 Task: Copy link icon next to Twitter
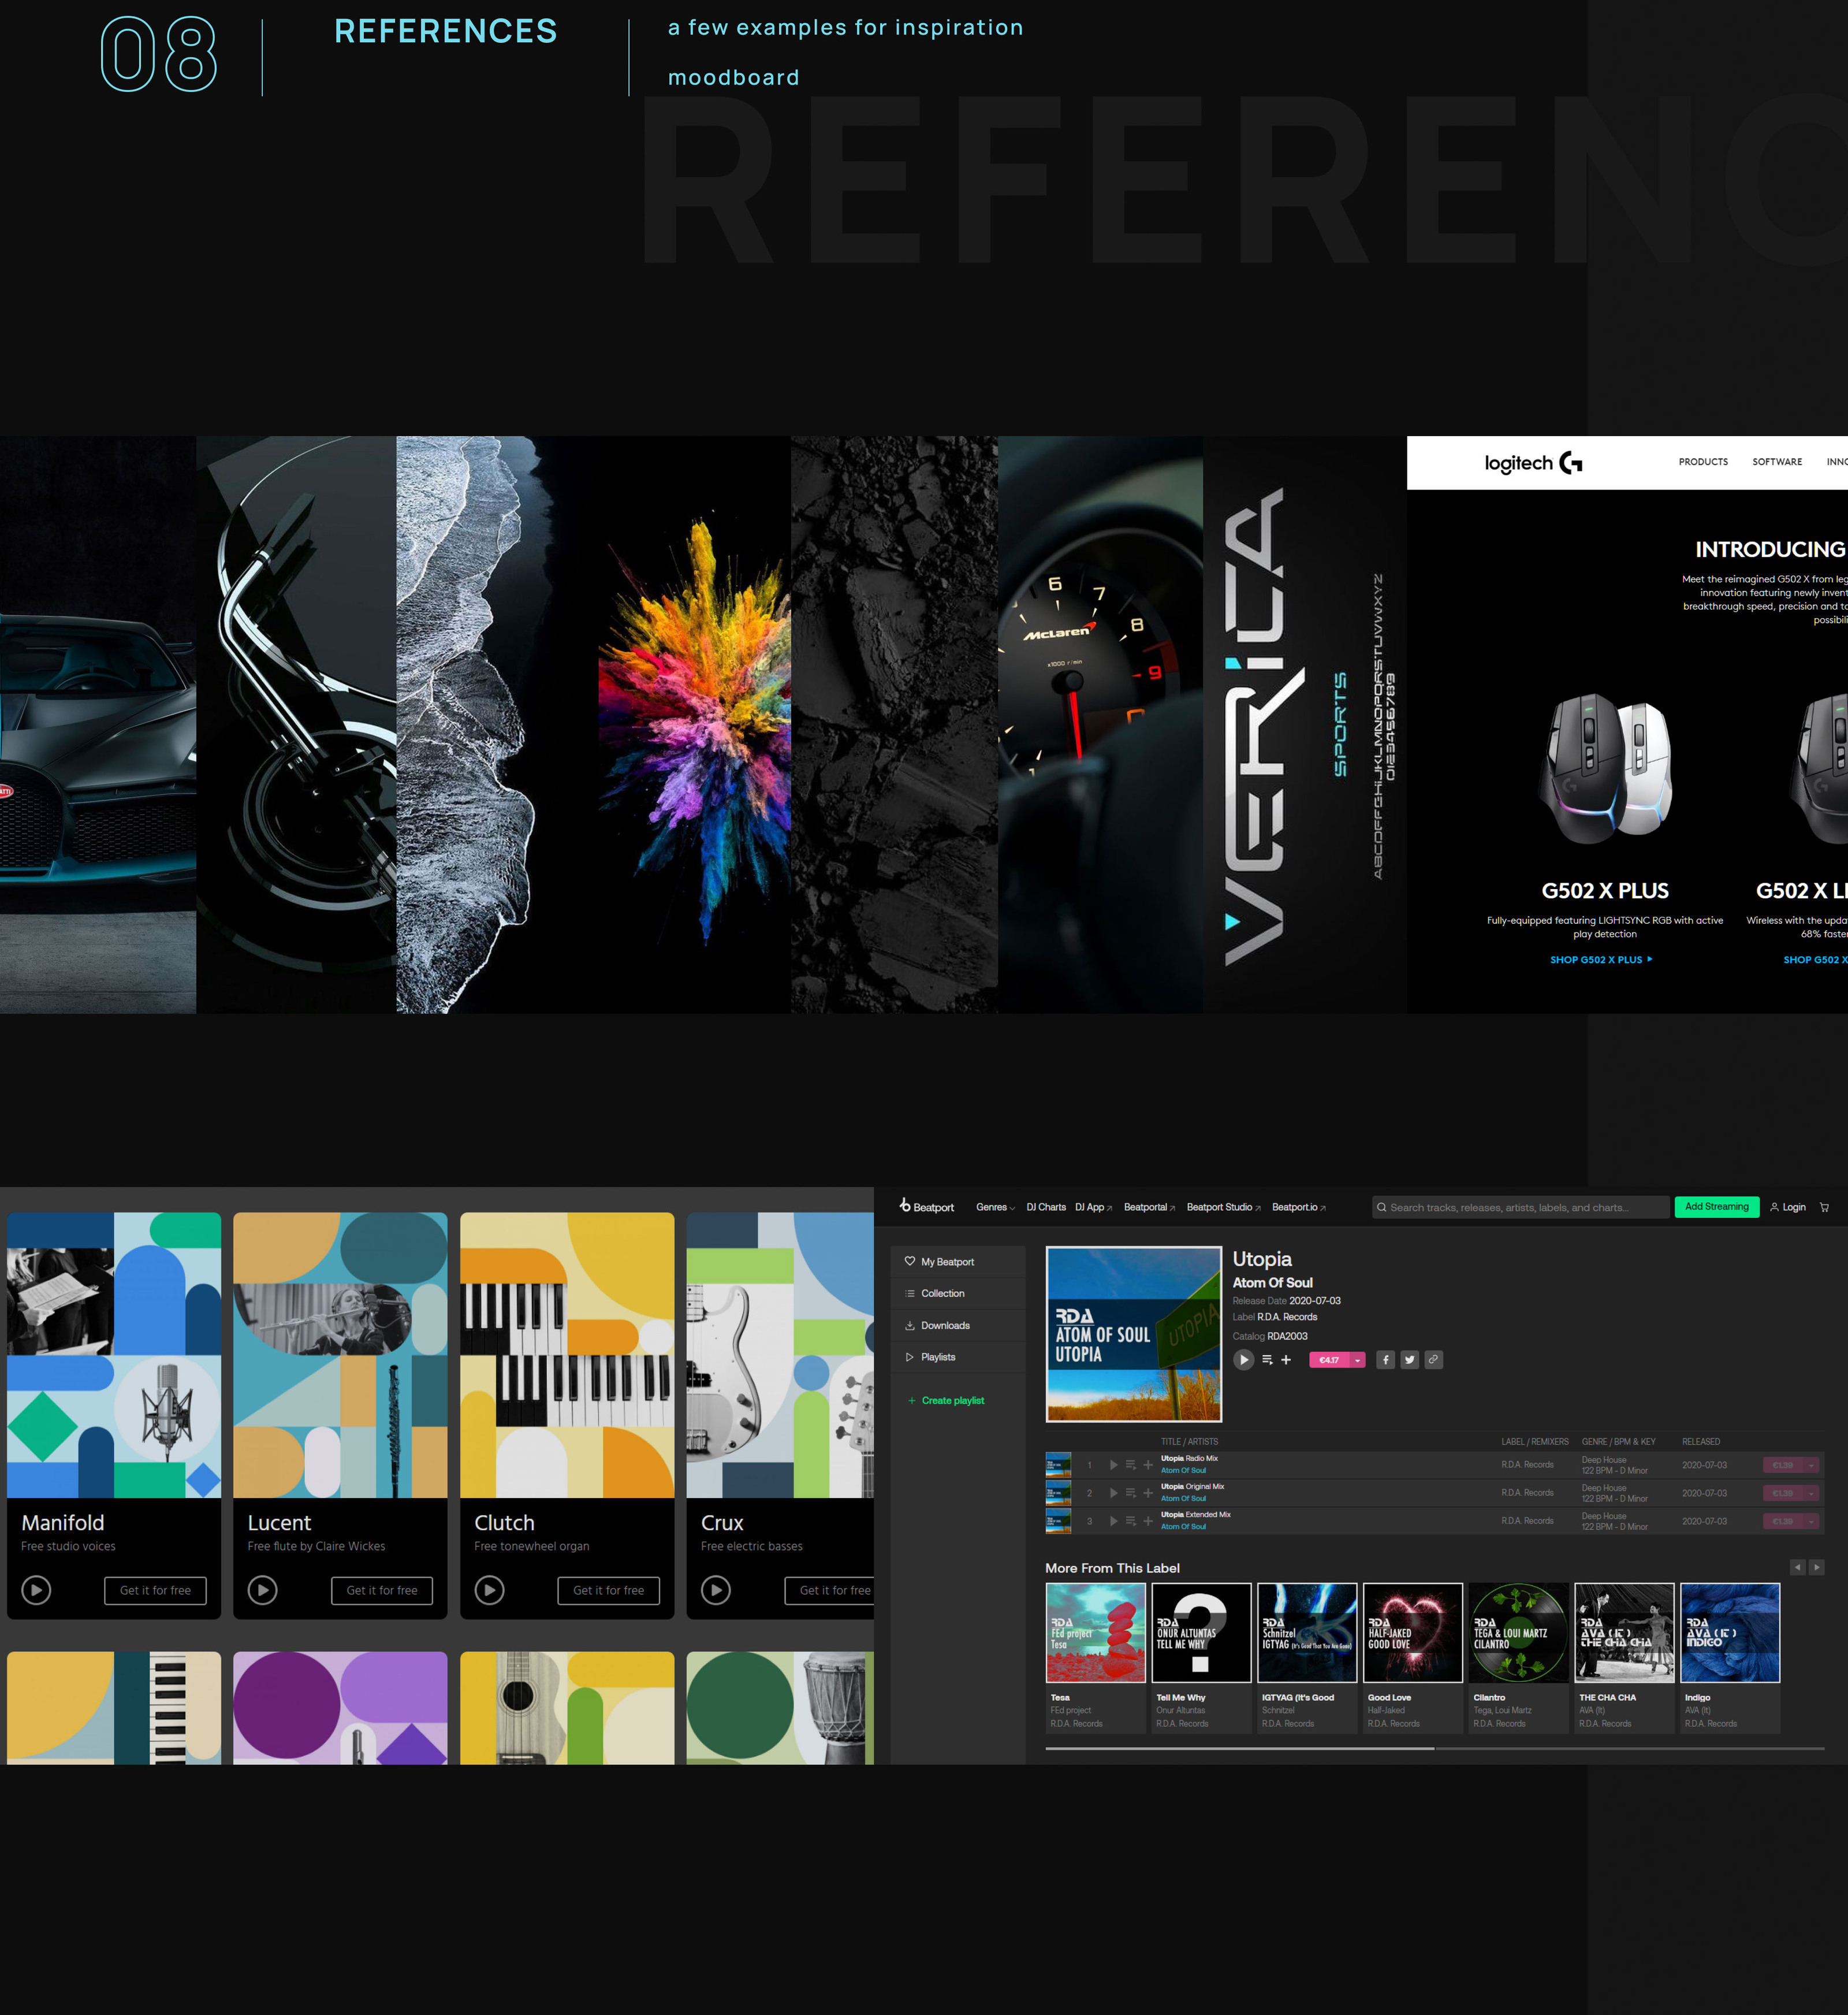coord(1433,1360)
